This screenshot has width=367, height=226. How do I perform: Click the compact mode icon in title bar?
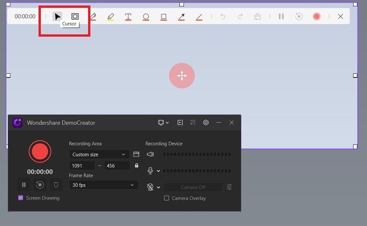(193, 122)
